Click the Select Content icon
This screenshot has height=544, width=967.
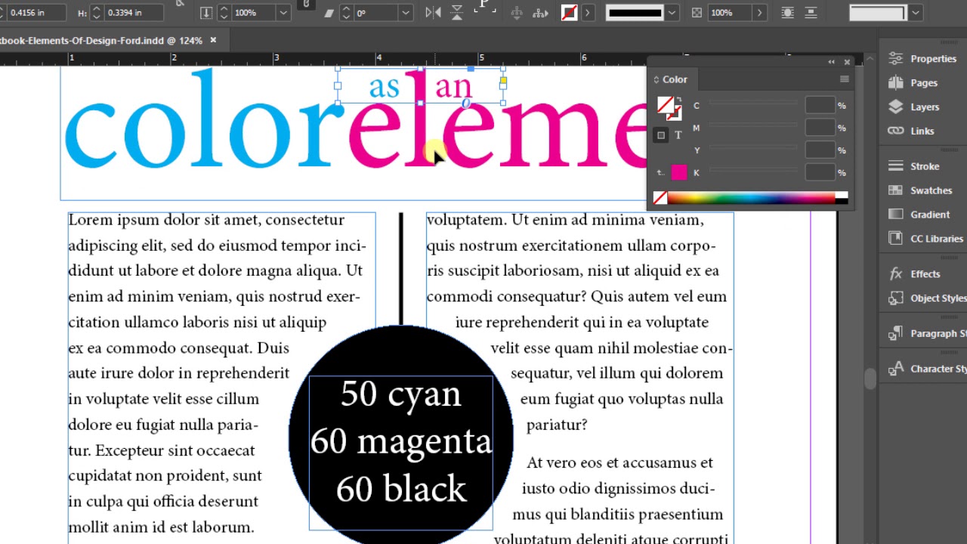540,13
